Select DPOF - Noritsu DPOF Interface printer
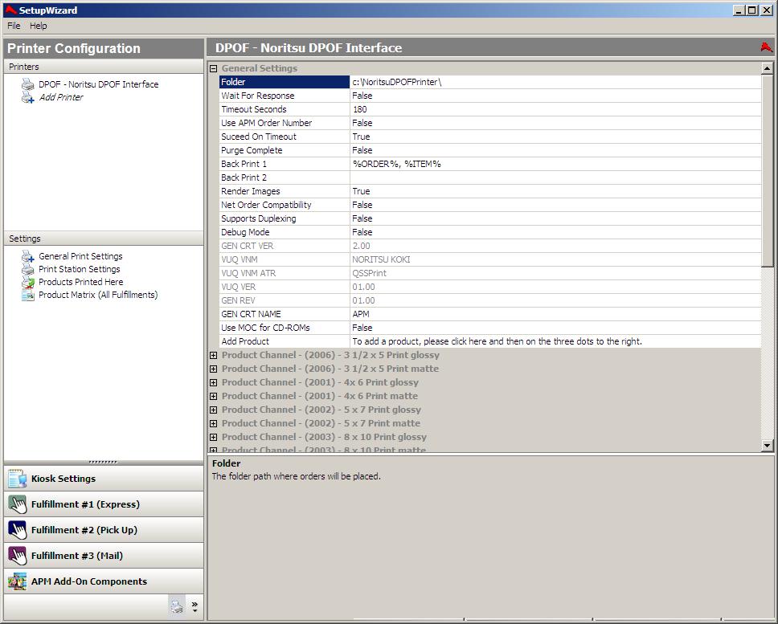Viewport: 778px width, 624px height. pyautogui.click(x=99, y=84)
